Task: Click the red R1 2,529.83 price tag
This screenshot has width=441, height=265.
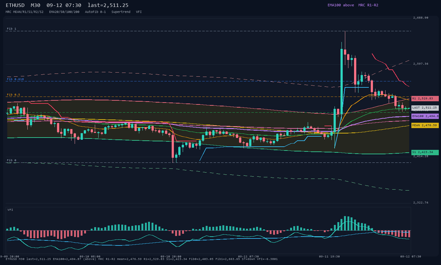Action: tap(425, 98)
